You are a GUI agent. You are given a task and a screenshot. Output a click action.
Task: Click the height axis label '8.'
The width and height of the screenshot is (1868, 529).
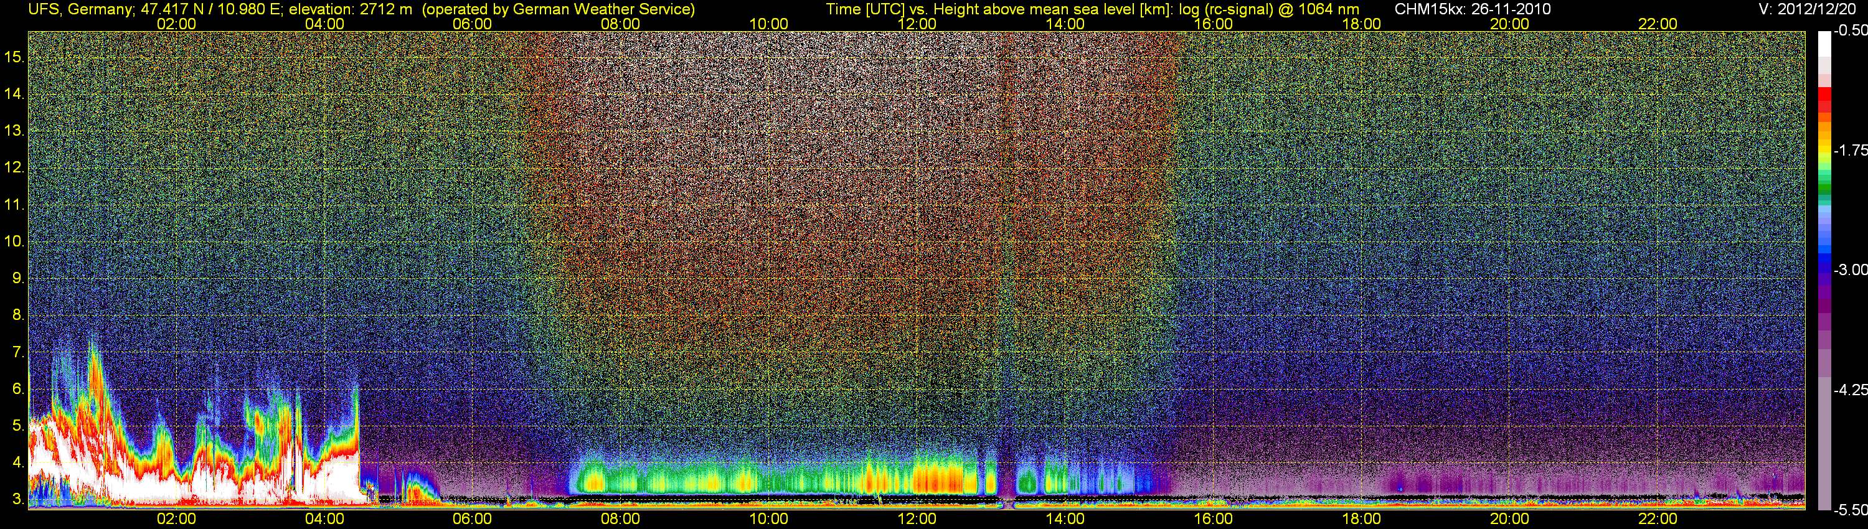(x=18, y=316)
